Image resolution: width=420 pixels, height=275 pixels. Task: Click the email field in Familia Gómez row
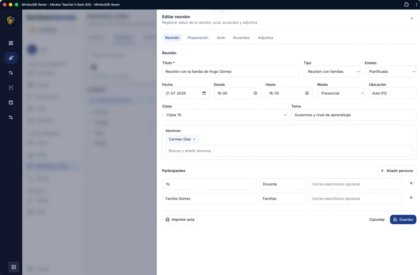(x=356, y=199)
